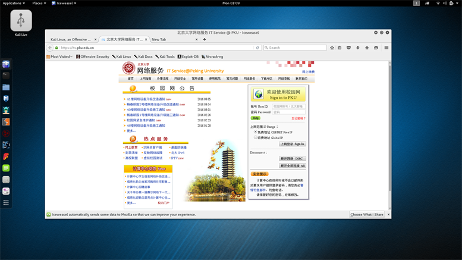Click the 断开网络 DISC button
462x260 pixels.
coord(293,158)
